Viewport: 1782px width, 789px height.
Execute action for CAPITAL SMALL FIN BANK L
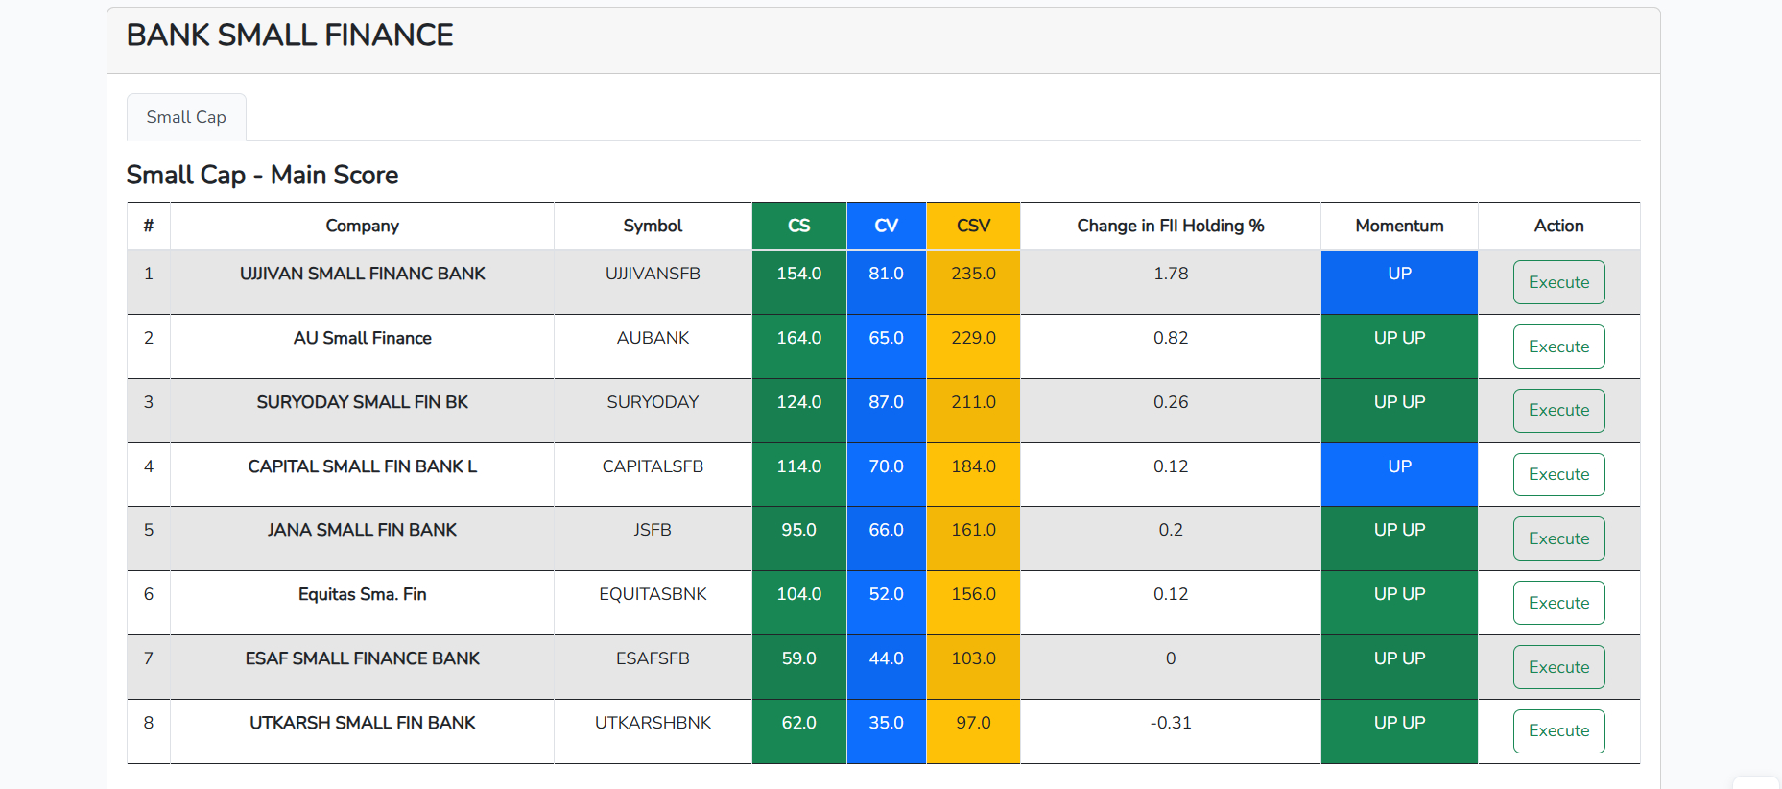(1558, 474)
